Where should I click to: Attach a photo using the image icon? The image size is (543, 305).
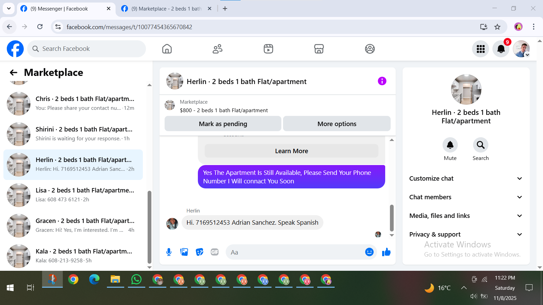point(184,252)
